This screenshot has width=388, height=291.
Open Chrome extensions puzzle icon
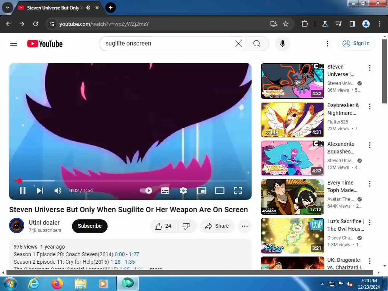[305, 24]
